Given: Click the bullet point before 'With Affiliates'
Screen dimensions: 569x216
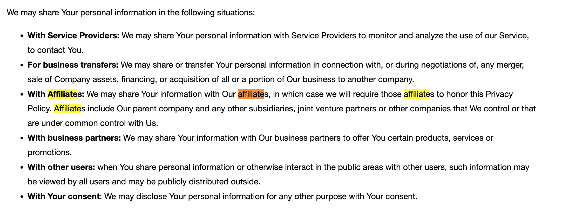Looking at the screenshot, I should [22, 94].
